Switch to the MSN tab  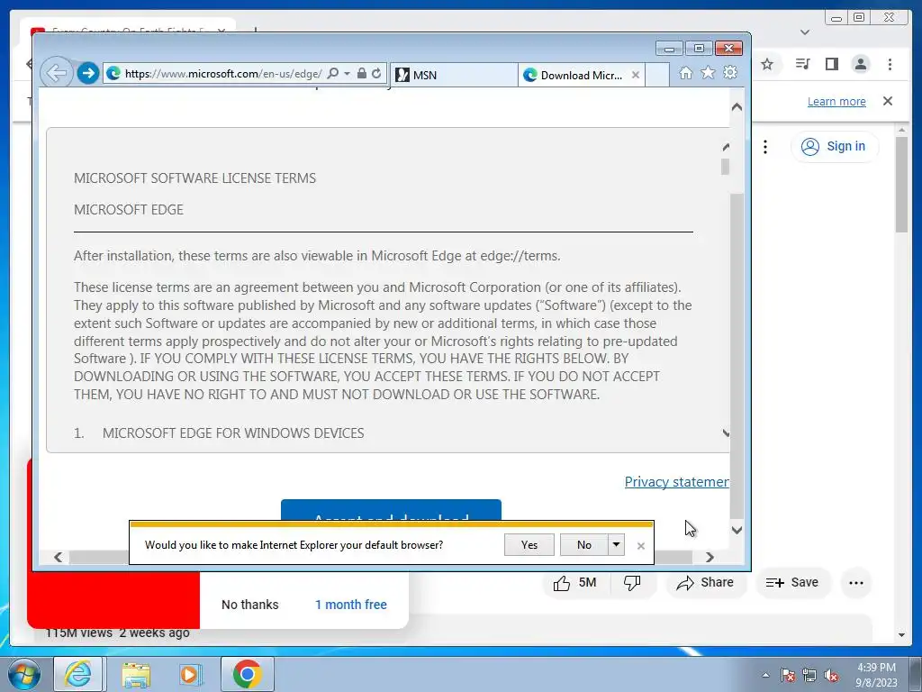coord(454,75)
